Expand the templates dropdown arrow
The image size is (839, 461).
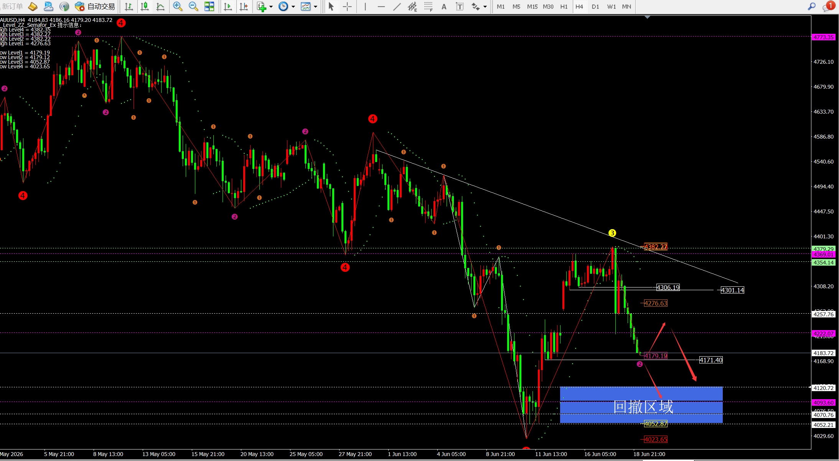[315, 7]
